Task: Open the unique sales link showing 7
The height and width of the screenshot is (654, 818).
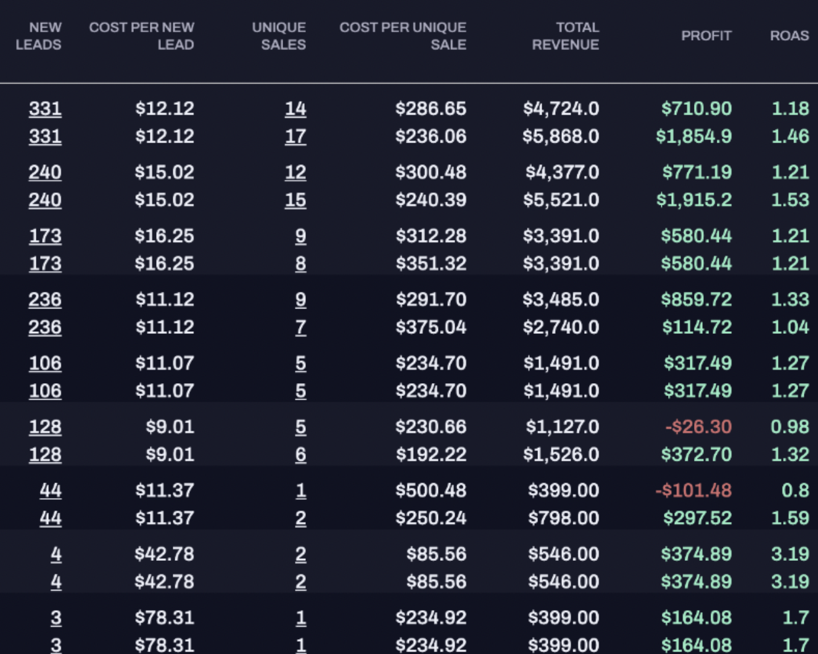Action: 300,327
